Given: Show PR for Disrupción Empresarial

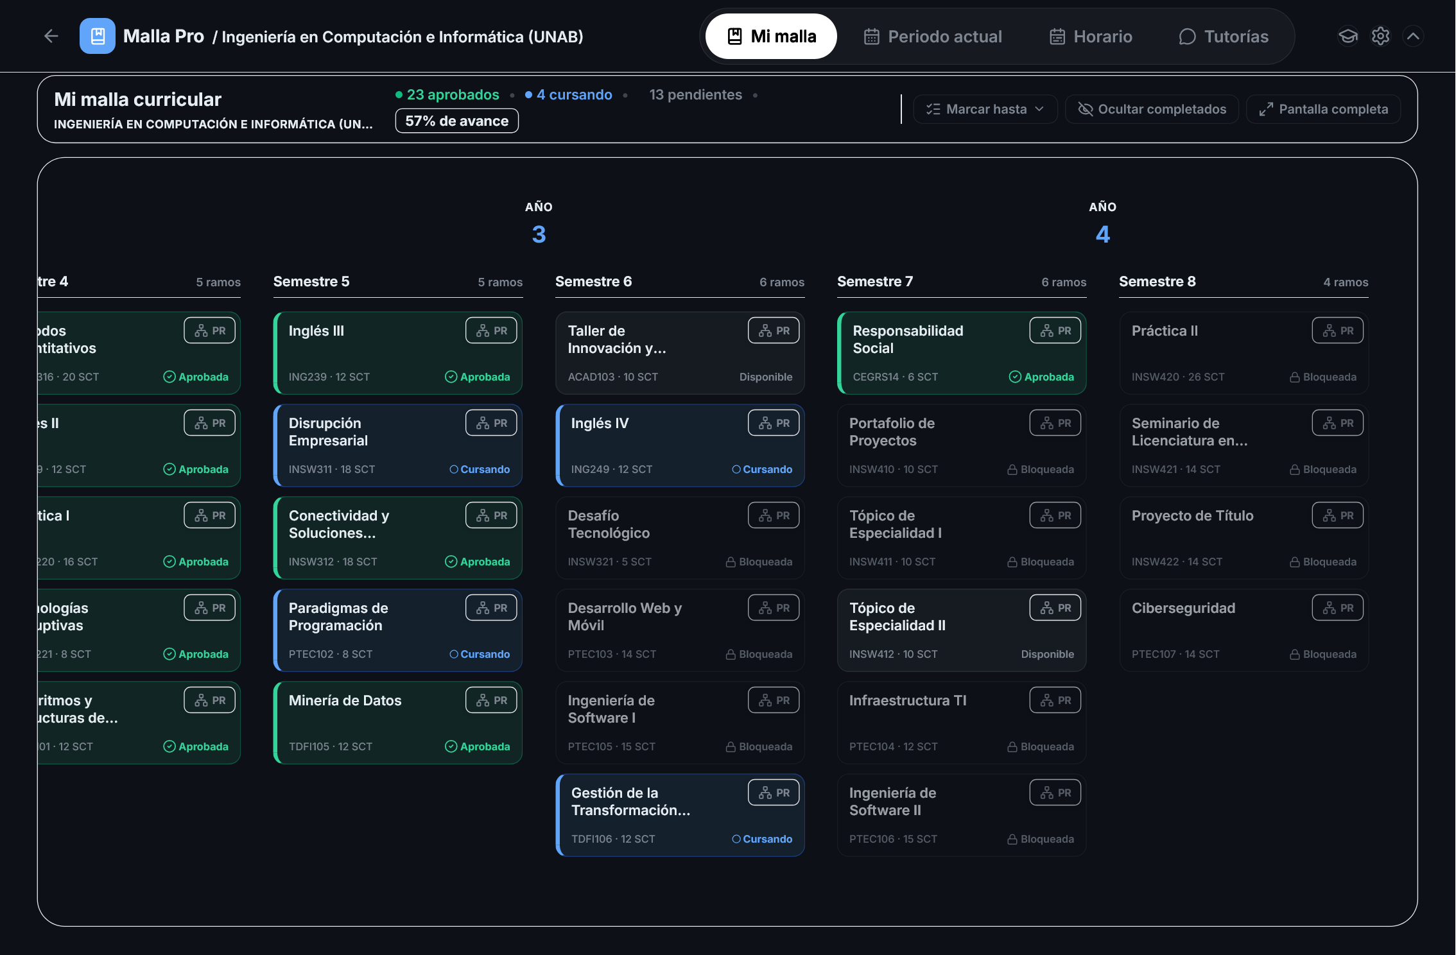Looking at the screenshot, I should 492,423.
